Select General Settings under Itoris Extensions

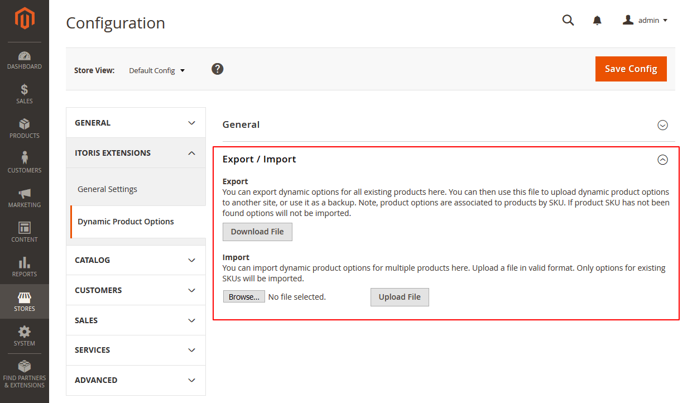coord(107,189)
